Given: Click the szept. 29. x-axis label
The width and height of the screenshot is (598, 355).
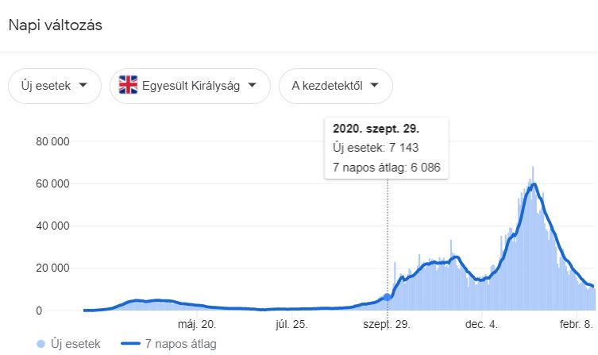Looking at the screenshot, I should [387, 323].
